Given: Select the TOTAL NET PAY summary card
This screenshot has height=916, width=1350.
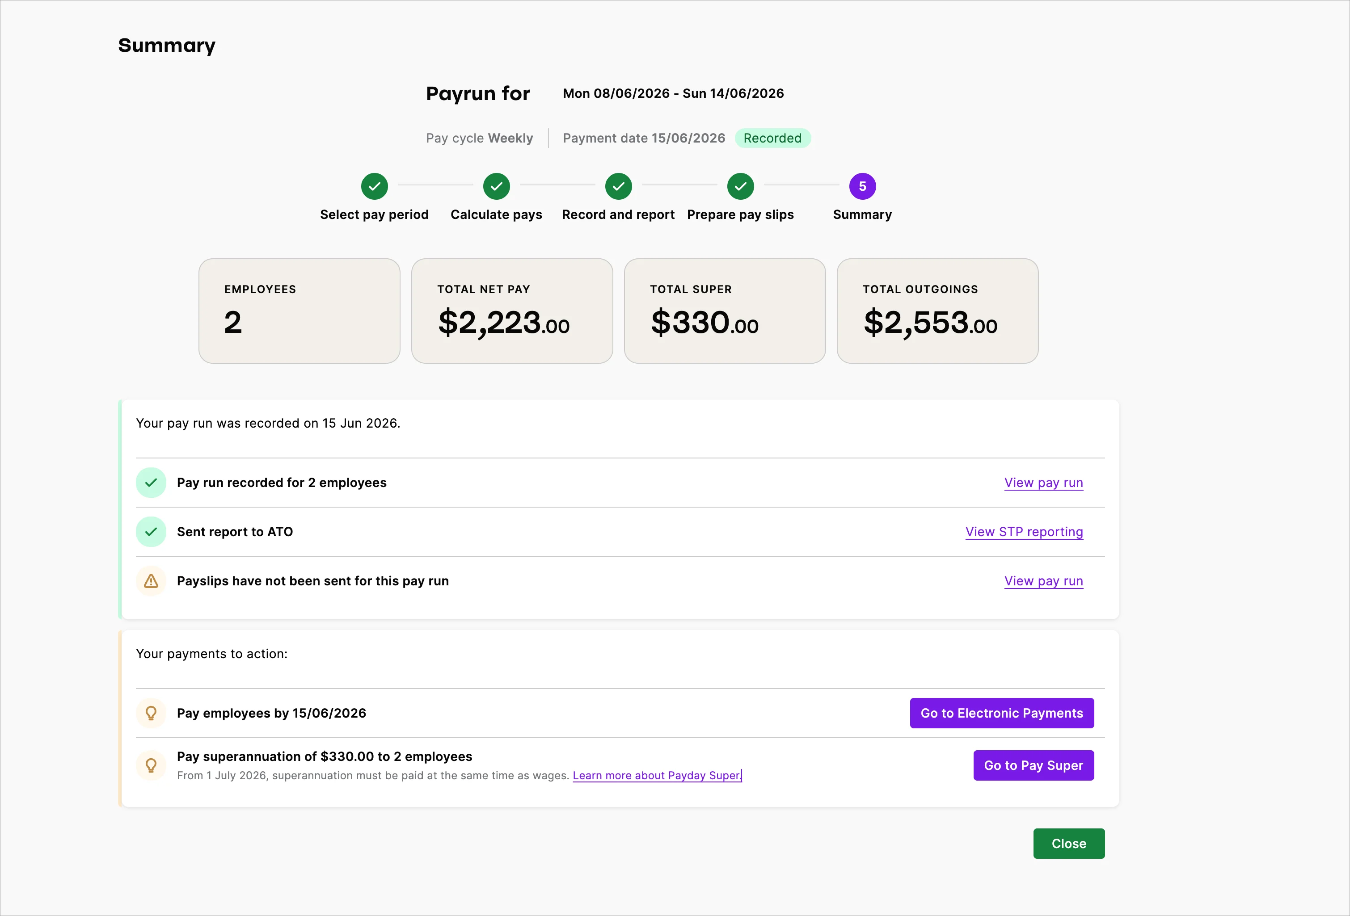Looking at the screenshot, I should 512,311.
